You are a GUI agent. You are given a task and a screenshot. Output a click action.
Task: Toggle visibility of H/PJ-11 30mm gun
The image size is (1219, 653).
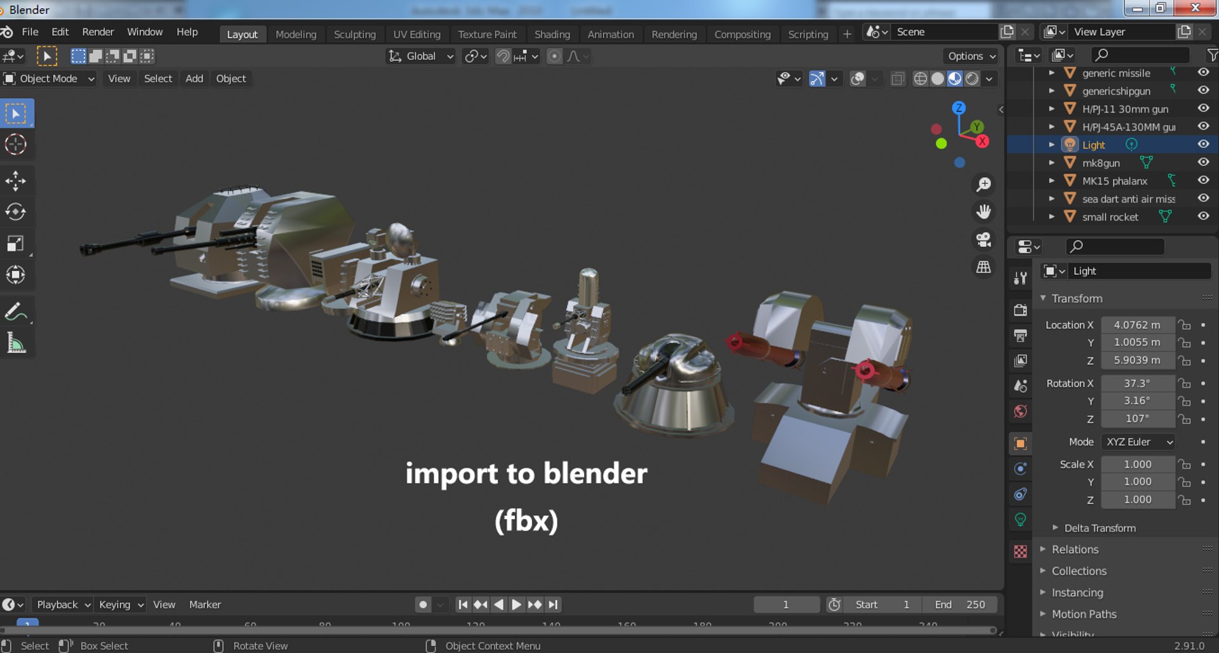(1203, 109)
